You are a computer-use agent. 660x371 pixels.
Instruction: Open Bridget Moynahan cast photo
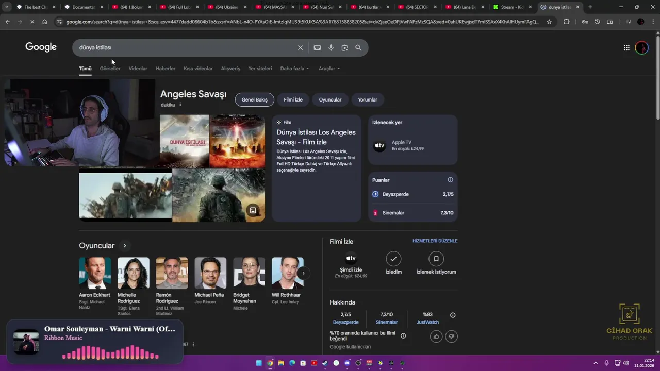click(249, 273)
